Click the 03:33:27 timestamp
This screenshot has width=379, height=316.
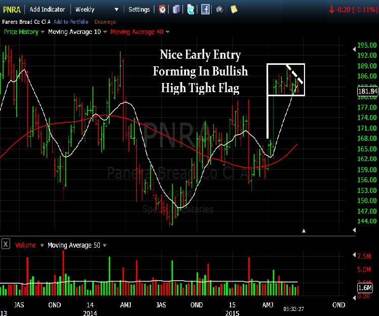tap(294, 309)
